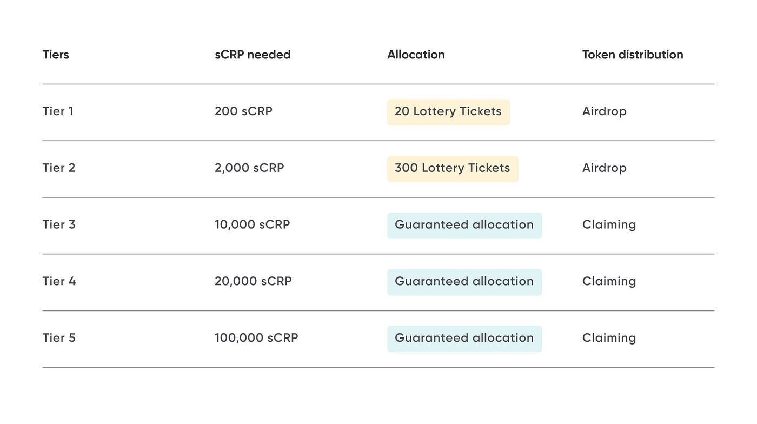
Task: Click the 100,000 sCRP value
Action: [256, 338]
